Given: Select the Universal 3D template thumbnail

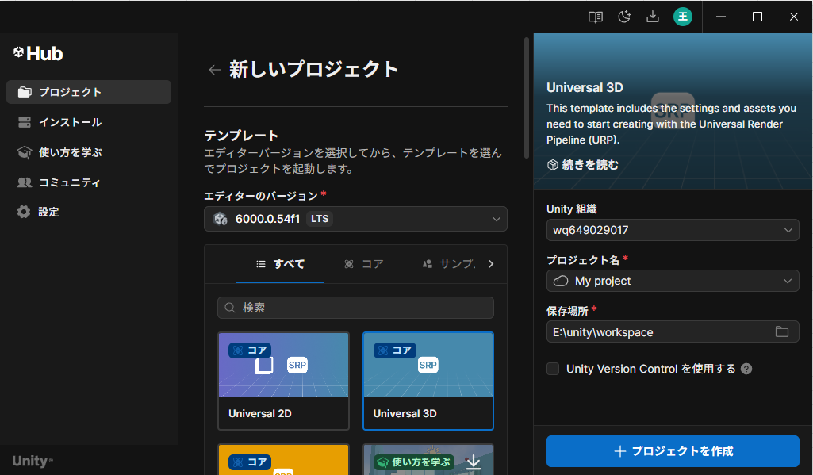Looking at the screenshot, I should coord(428,365).
